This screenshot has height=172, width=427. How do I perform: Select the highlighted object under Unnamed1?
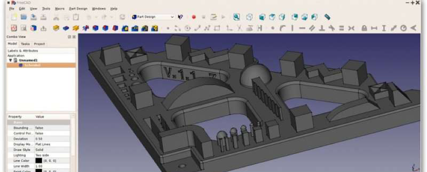click(41, 66)
